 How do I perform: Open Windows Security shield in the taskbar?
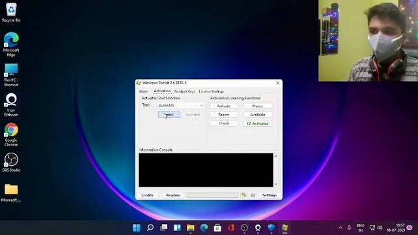click(272, 228)
